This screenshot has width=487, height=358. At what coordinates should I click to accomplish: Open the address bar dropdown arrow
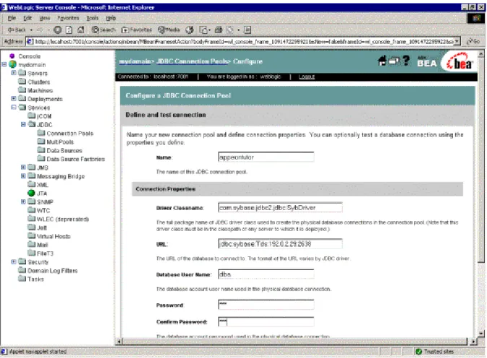point(457,41)
